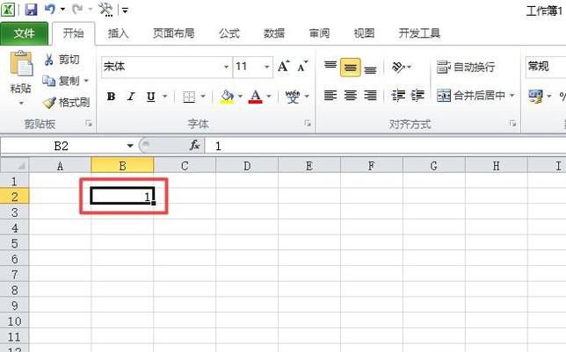Toggle 自动换行 wrap text
This screenshot has width=566, height=352.
tap(466, 67)
